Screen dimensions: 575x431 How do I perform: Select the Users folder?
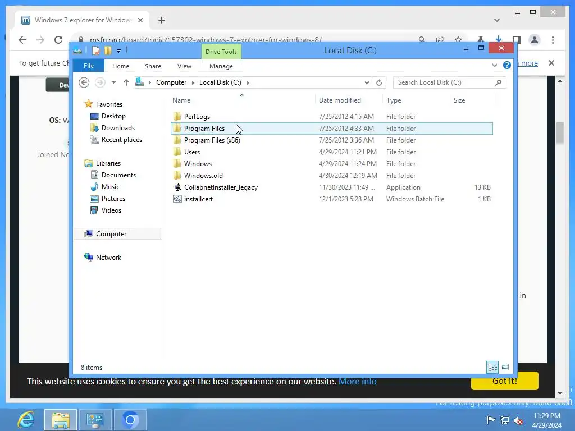tap(331, 152)
